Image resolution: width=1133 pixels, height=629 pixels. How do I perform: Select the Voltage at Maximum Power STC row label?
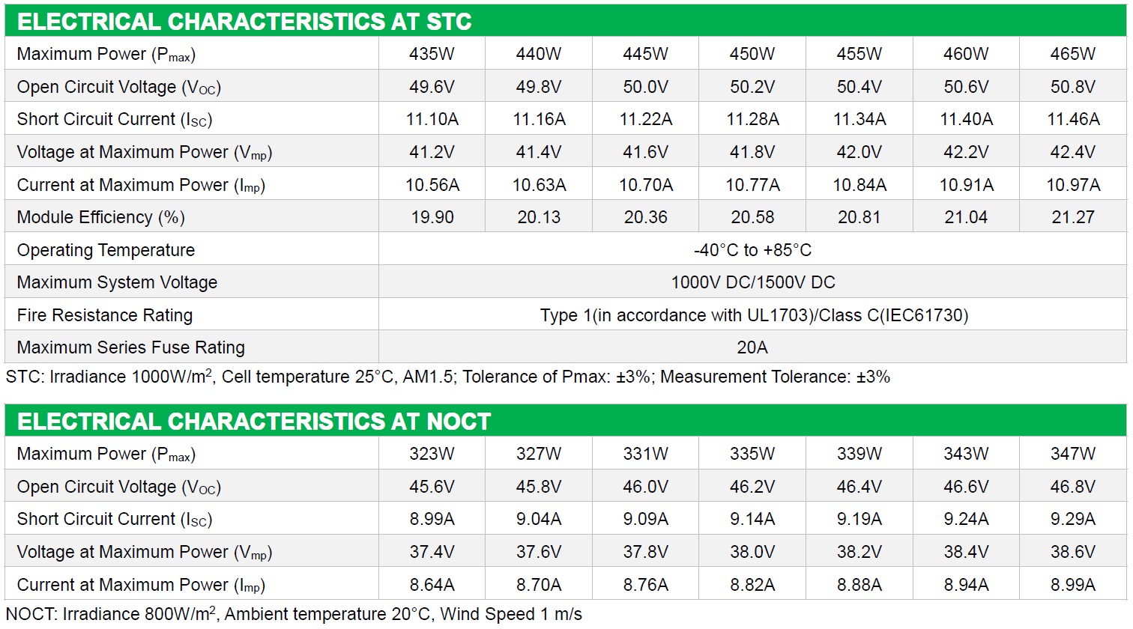coord(145,153)
